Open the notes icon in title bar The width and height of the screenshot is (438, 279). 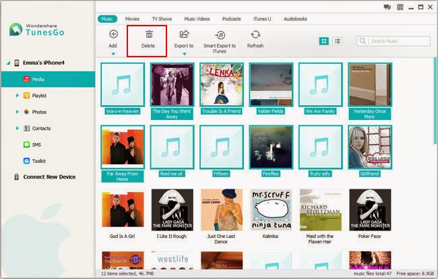(x=400, y=7)
